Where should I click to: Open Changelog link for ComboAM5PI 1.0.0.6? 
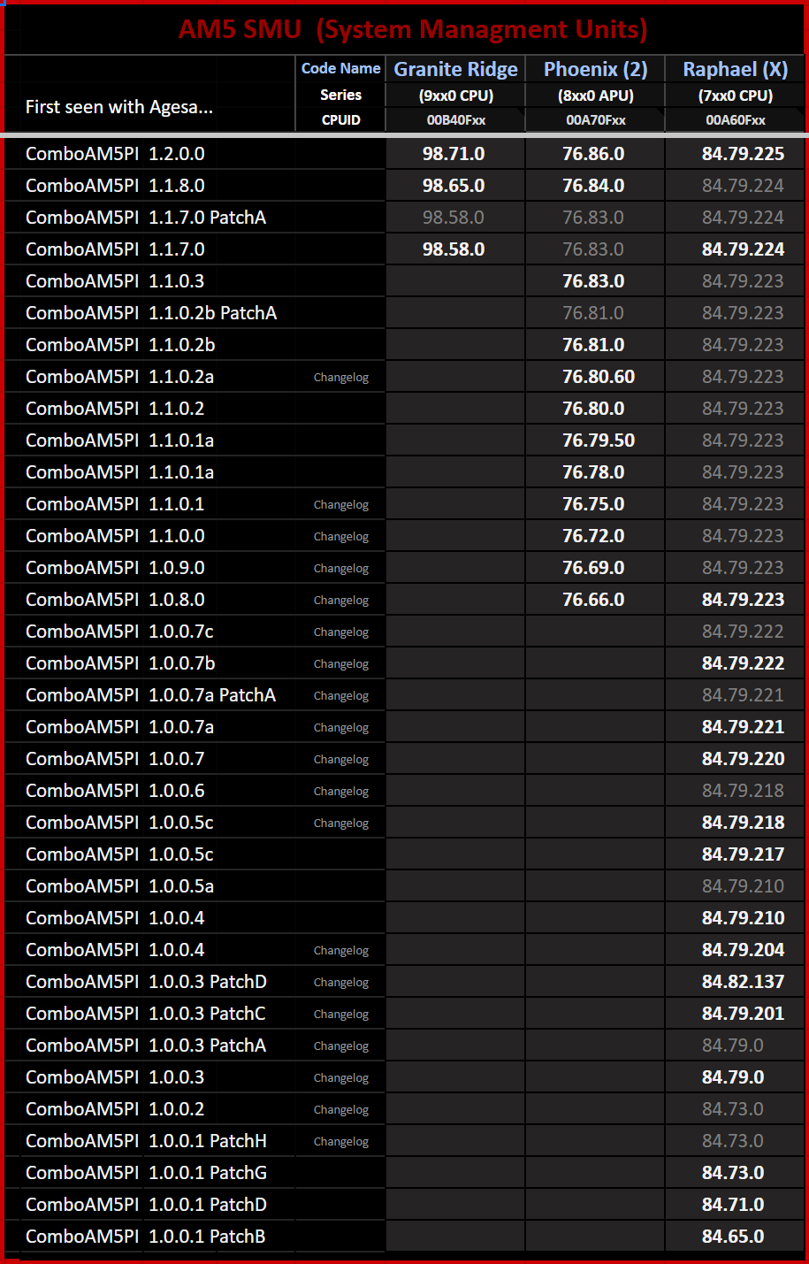[340, 792]
